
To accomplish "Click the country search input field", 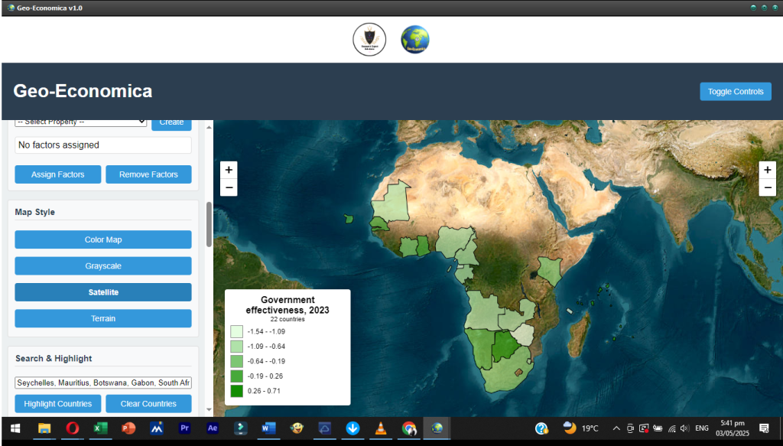I will point(103,383).
